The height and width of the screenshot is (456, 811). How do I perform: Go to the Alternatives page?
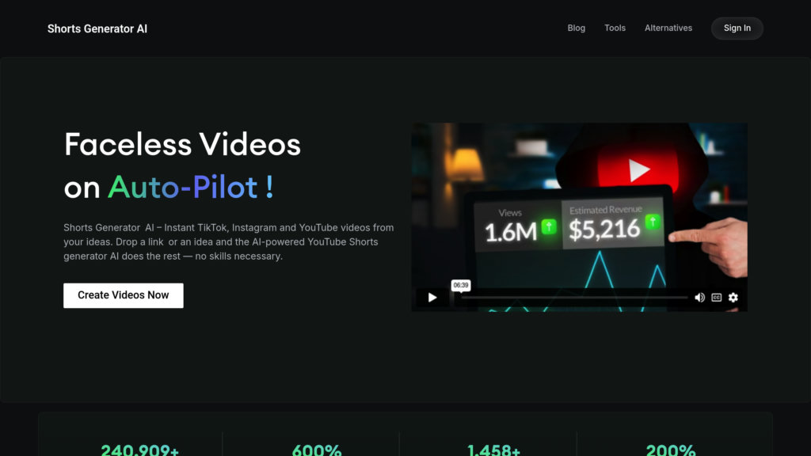coord(668,28)
